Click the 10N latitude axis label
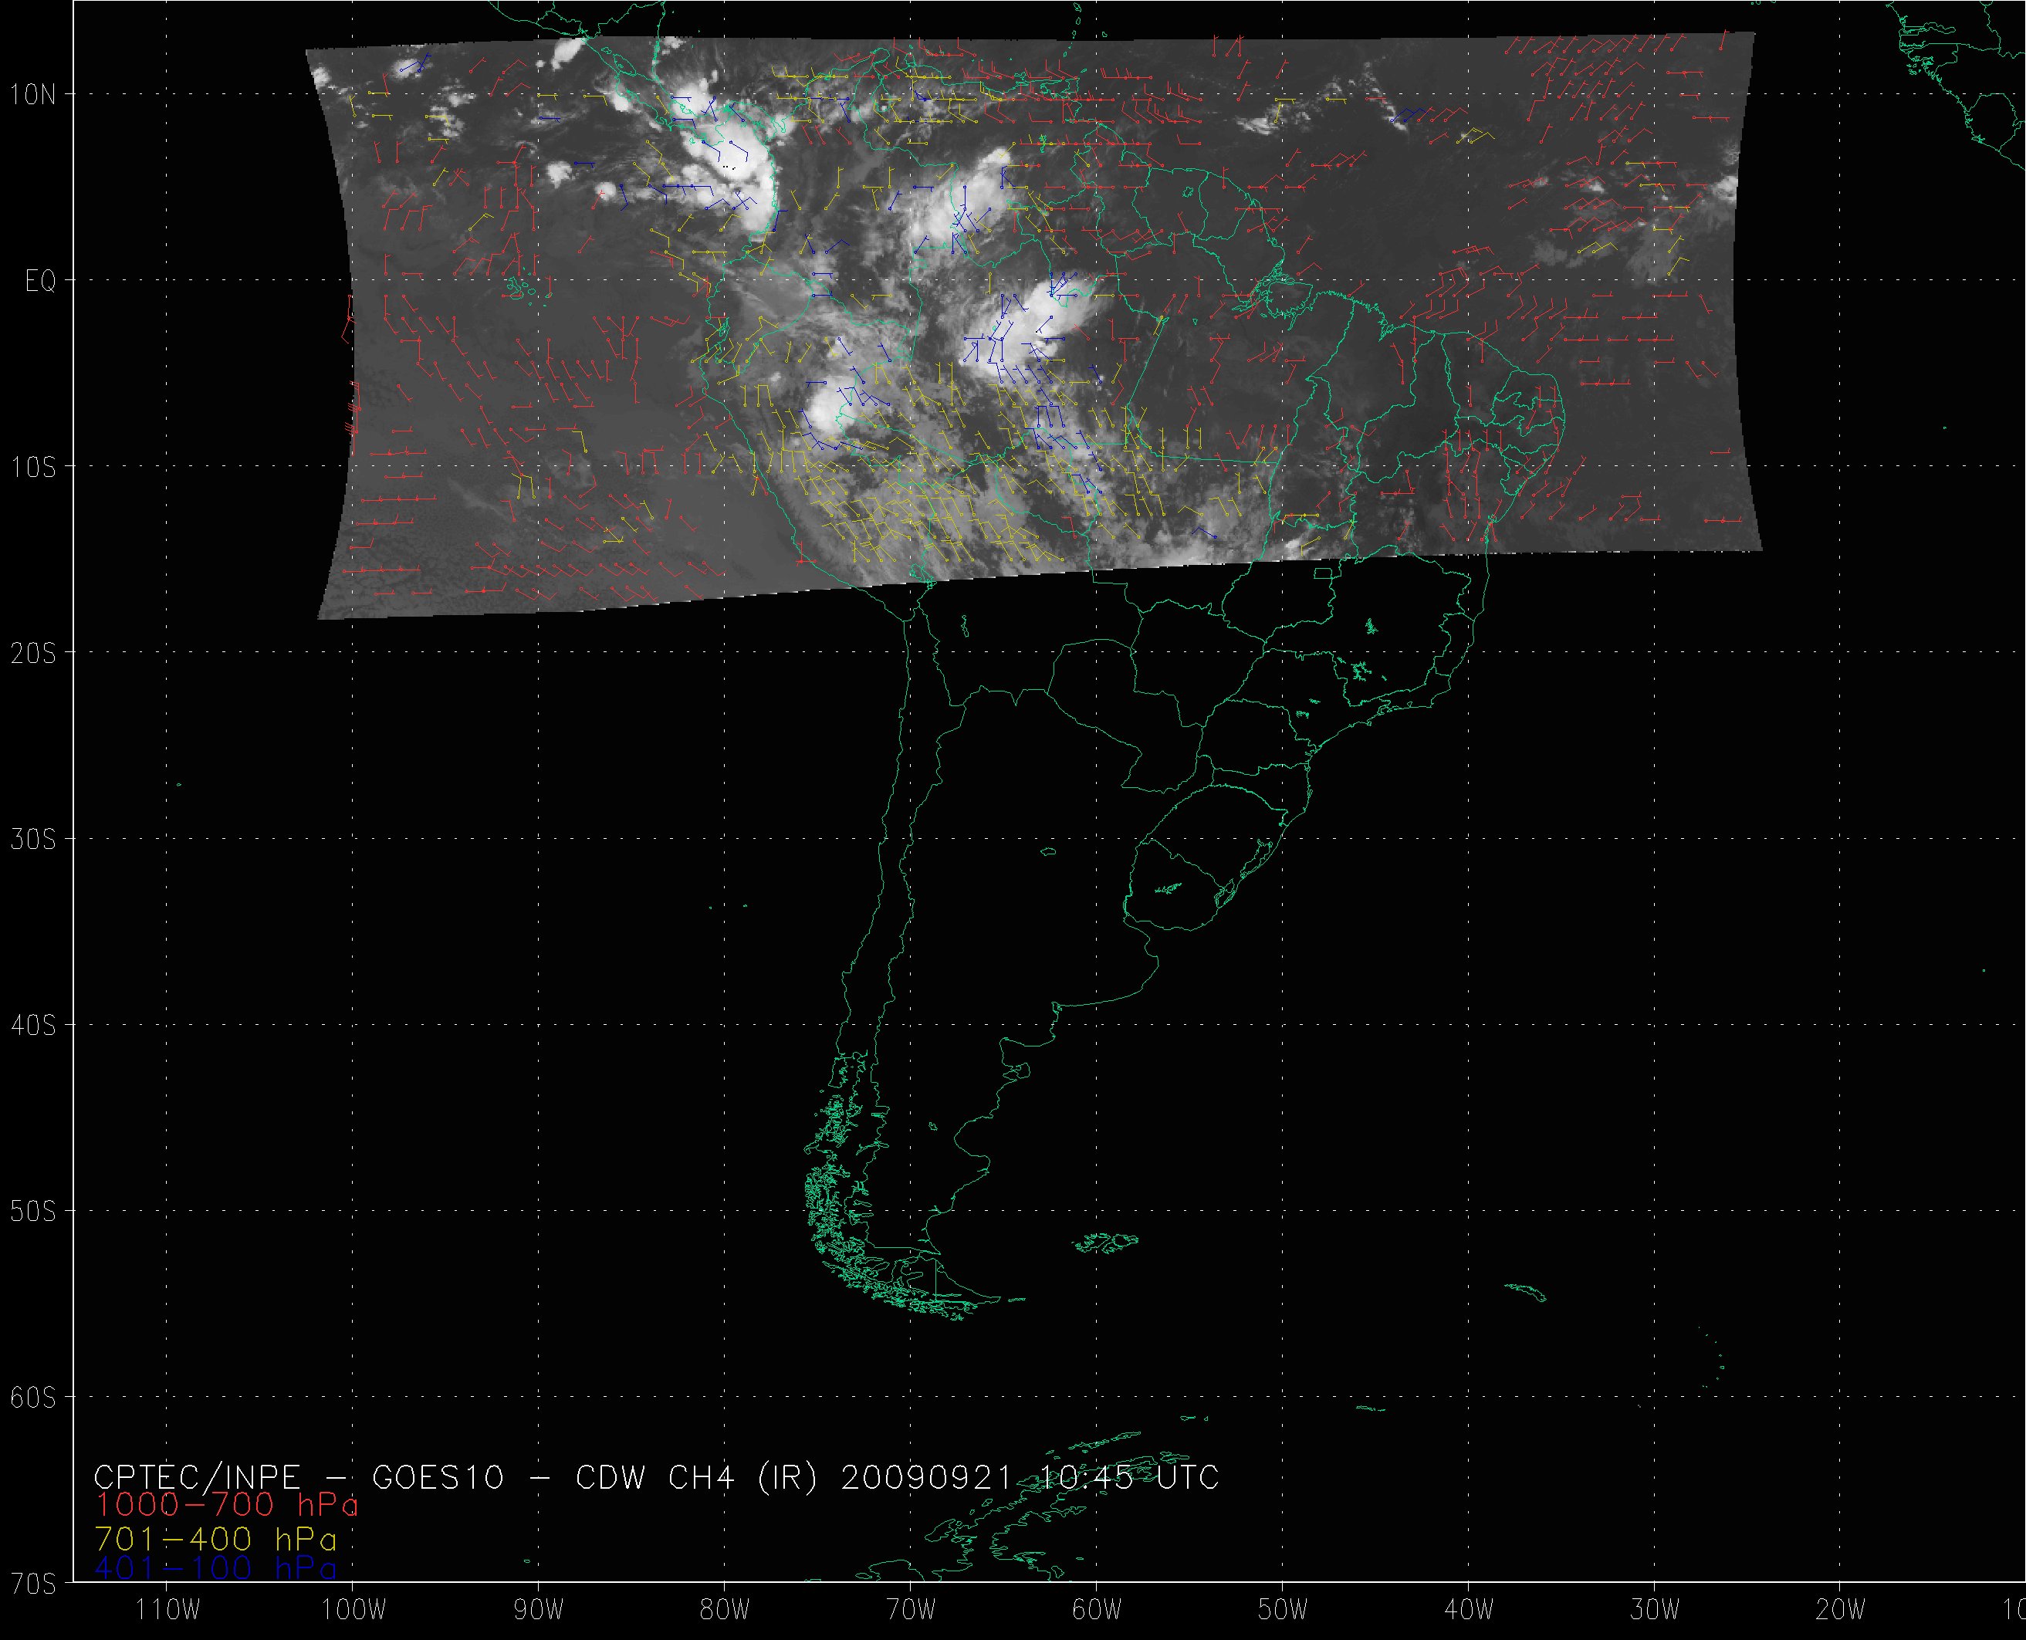 33,94
